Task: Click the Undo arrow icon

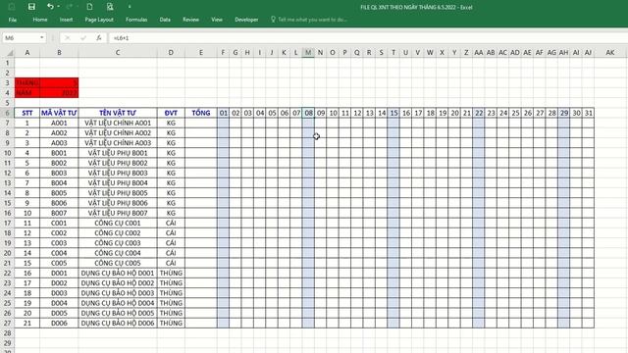Action: point(50,7)
